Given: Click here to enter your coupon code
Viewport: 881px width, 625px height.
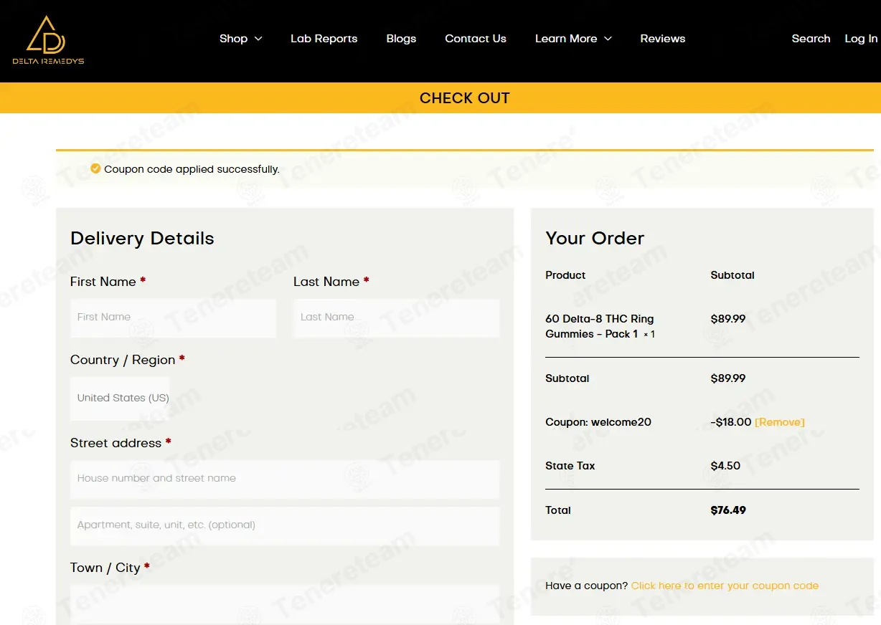Looking at the screenshot, I should point(725,586).
